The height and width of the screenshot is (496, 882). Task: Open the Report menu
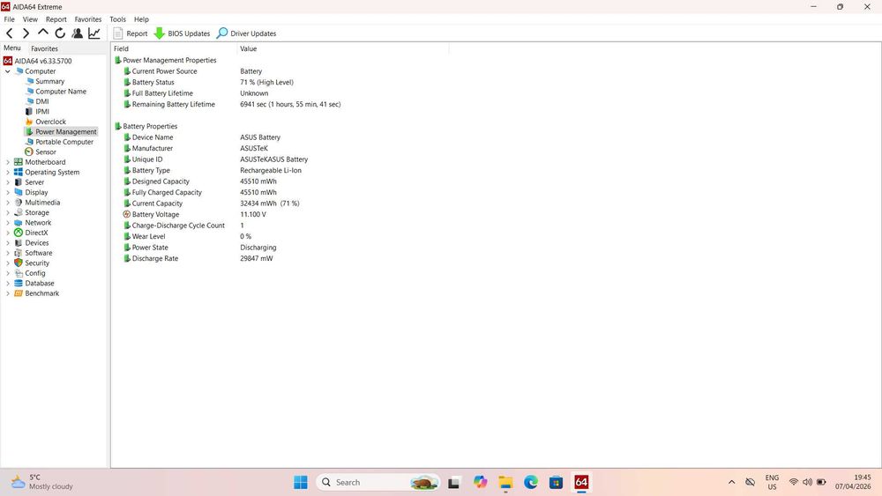pos(56,19)
